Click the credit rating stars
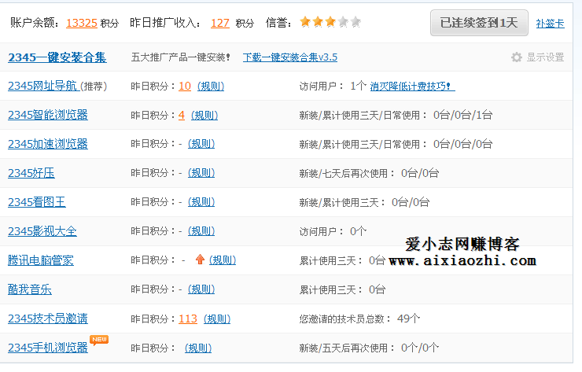The height and width of the screenshot is (372, 582). pos(330,22)
